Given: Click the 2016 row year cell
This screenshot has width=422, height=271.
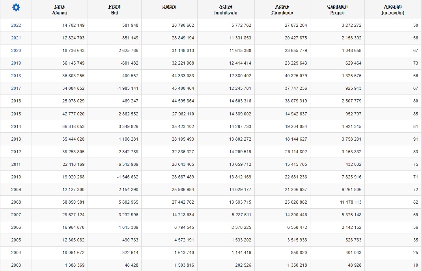Looking at the screenshot, I should click(x=16, y=101).
